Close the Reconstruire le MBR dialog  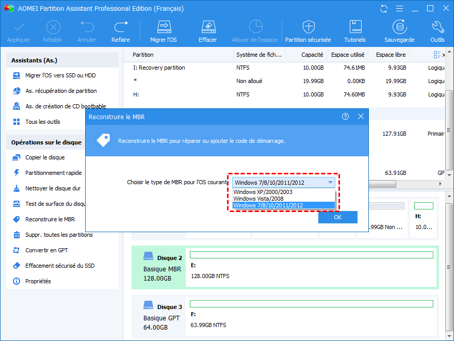click(x=361, y=117)
